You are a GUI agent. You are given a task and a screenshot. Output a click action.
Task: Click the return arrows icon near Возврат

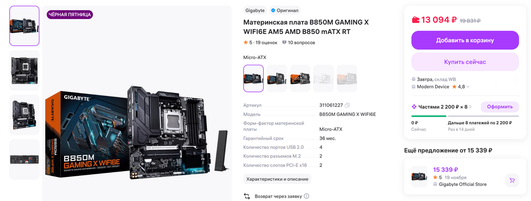pos(247,196)
